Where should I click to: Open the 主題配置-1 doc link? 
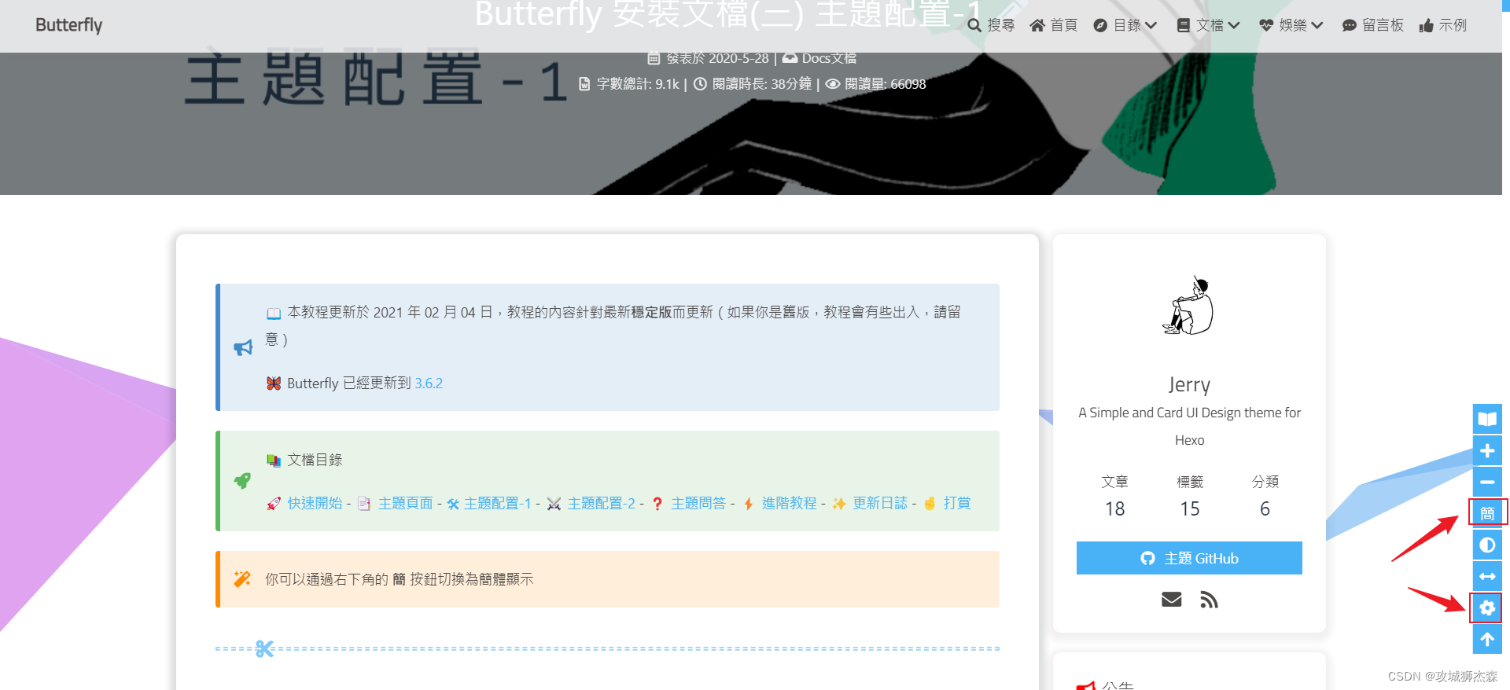pos(498,503)
